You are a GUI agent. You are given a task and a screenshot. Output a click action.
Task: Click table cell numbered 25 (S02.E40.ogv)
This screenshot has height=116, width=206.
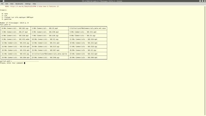tap(50, 58)
